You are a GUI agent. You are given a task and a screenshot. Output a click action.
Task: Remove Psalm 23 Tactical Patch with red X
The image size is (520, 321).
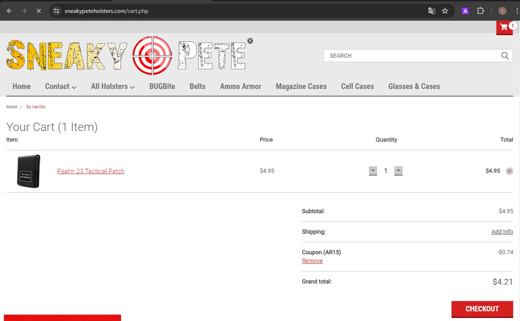point(509,171)
